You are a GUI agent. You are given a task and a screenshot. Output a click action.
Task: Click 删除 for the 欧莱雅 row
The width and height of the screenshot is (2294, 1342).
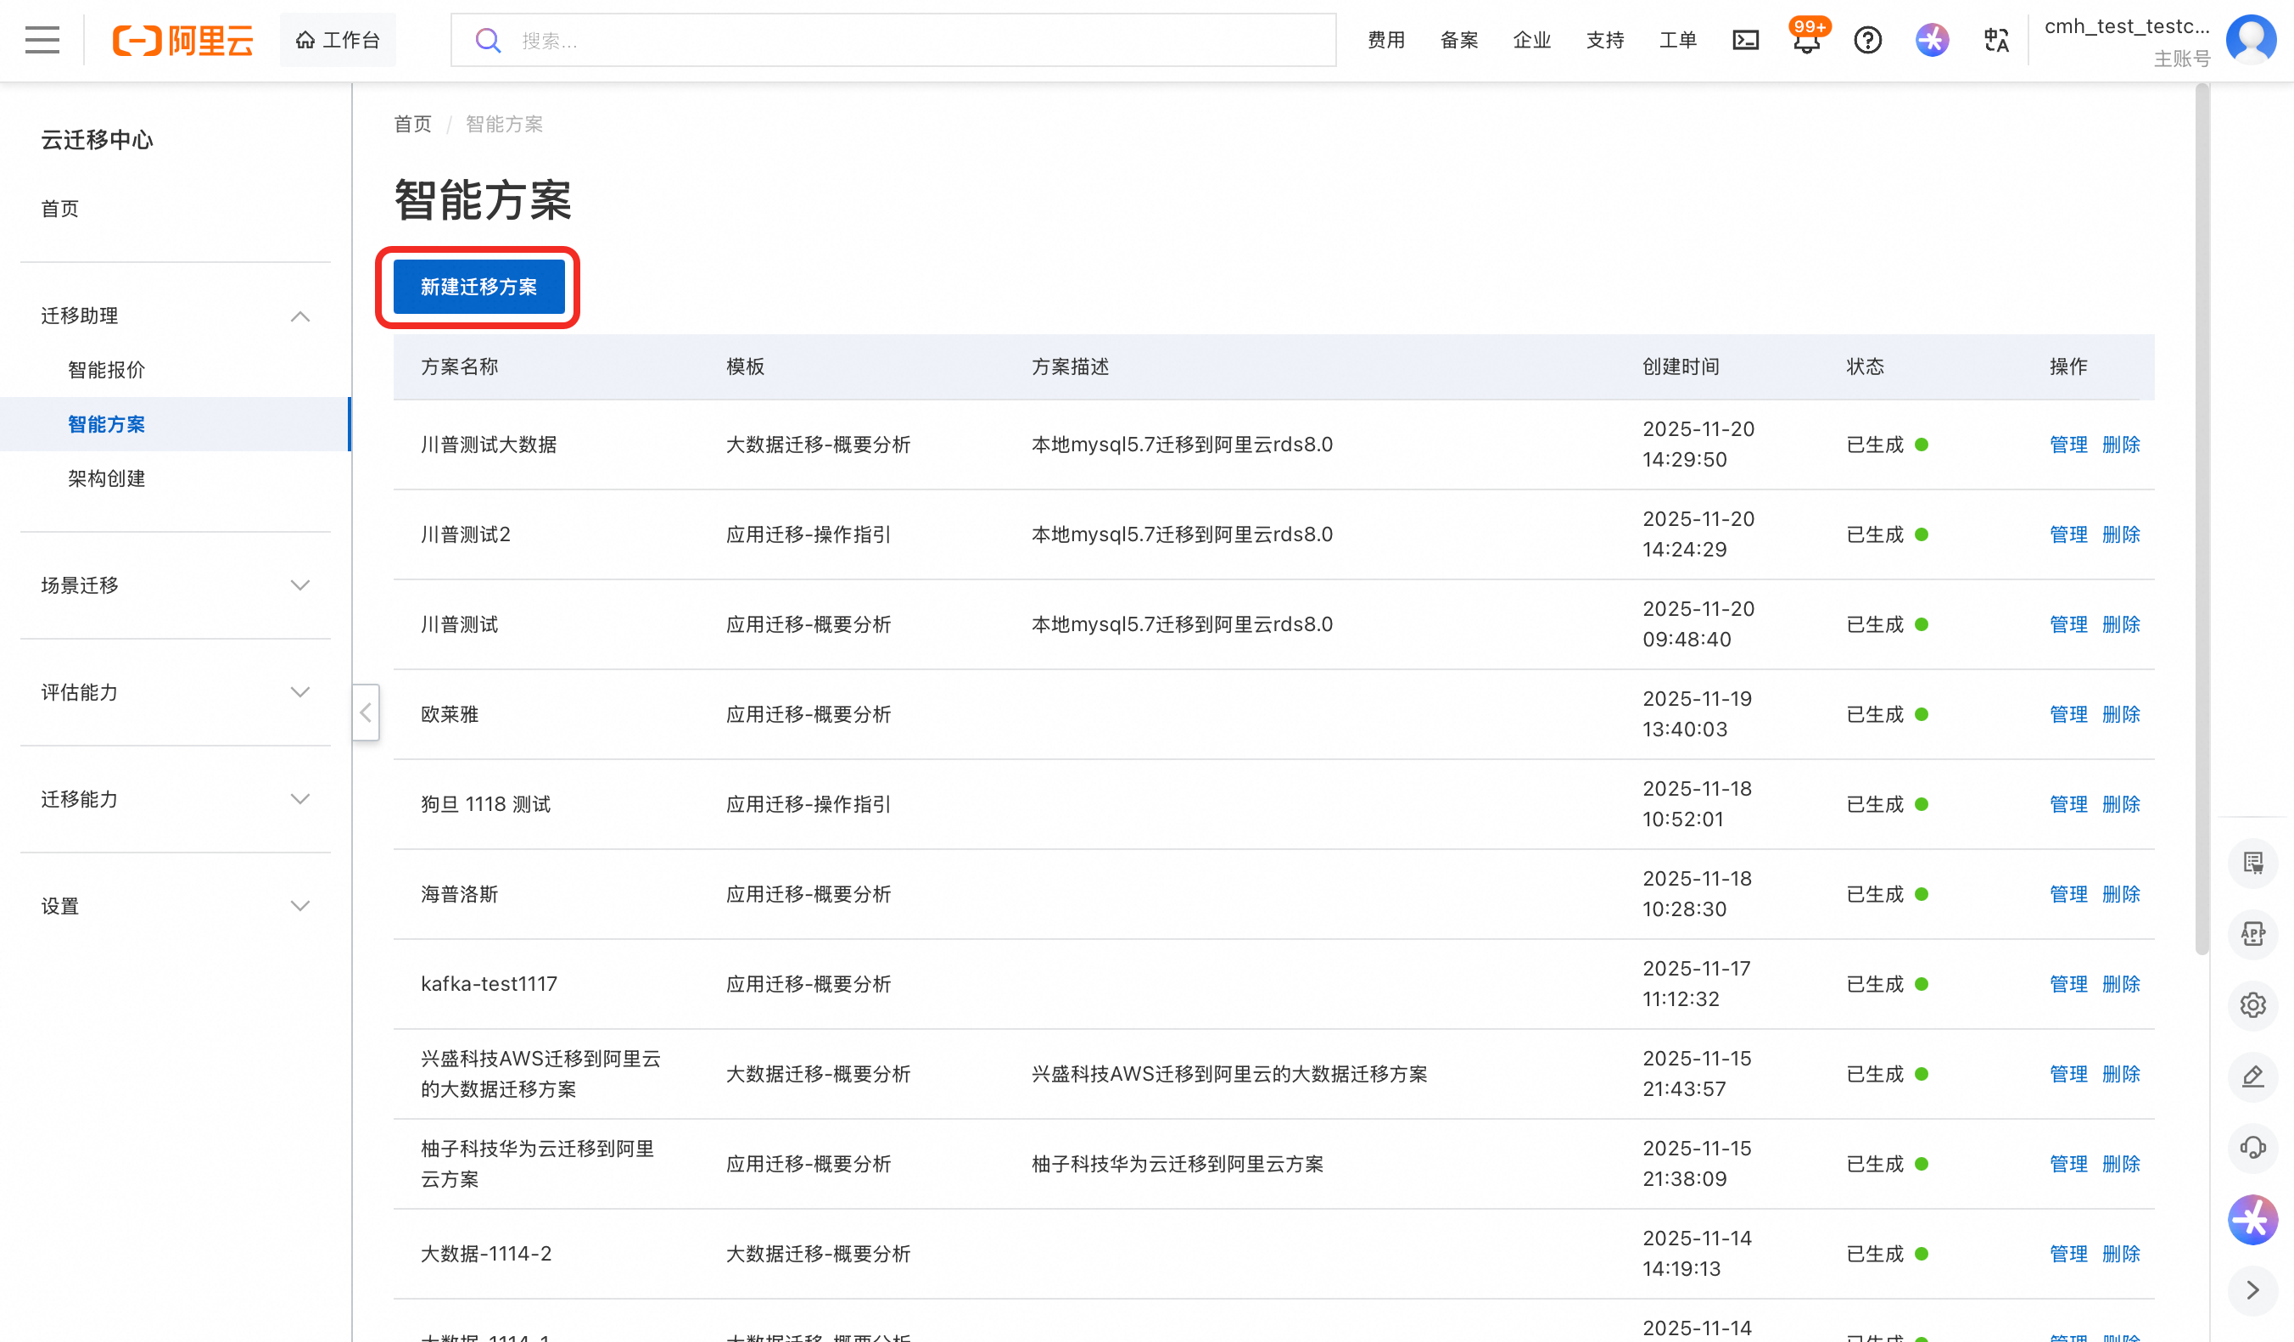click(2120, 713)
